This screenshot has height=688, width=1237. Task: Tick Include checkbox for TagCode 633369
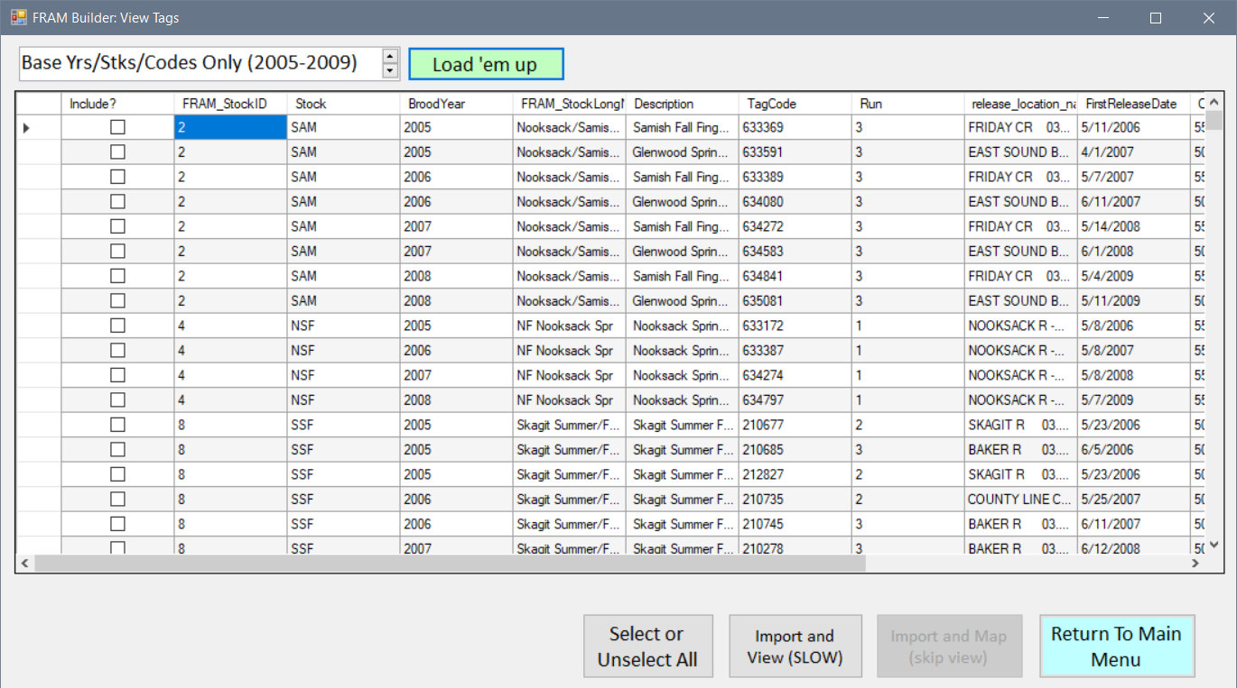click(x=117, y=128)
